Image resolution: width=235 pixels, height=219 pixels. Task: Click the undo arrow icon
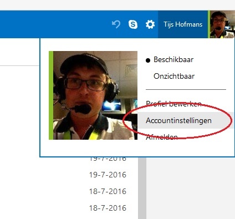click(116, 24)
